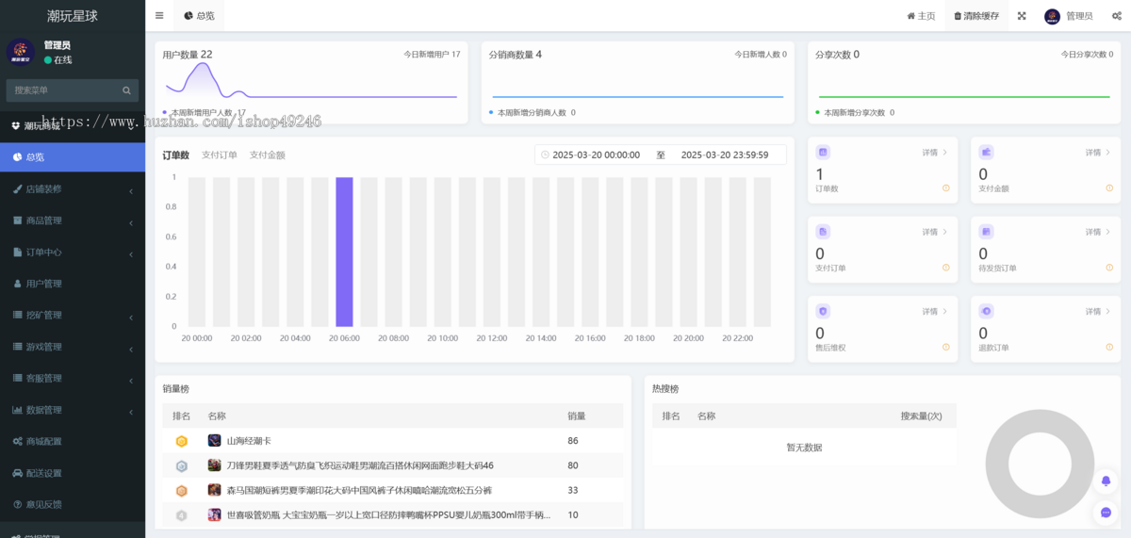Viewport: 1131px width, 538px height.
Task: Click the purple 20 06:00 chart bar
Action: (344, 252)
